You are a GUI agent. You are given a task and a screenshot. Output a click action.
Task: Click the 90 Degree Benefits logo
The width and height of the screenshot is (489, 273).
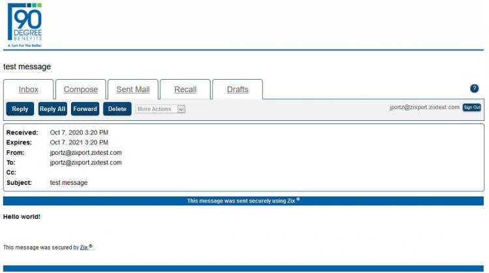click(25, 25)
